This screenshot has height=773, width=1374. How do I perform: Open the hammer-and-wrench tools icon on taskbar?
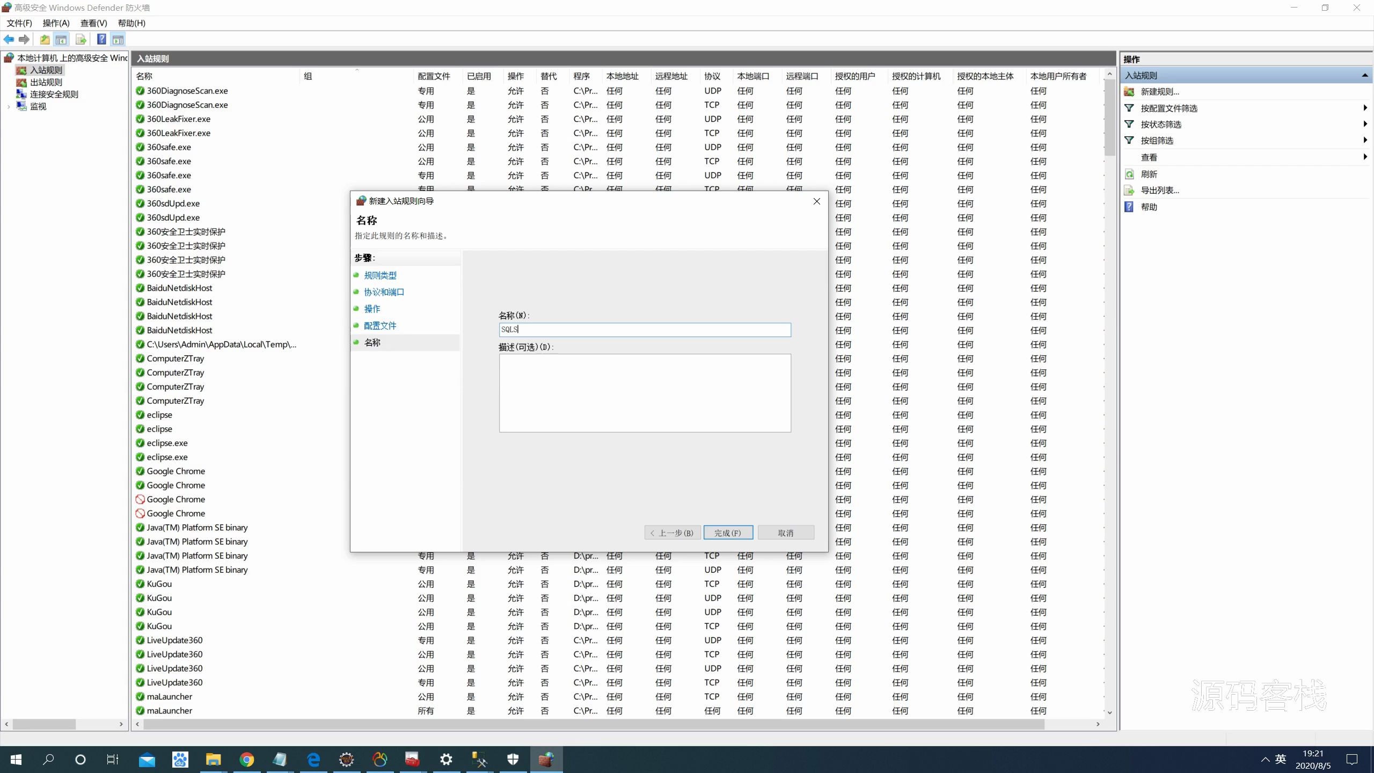(479, 760)
